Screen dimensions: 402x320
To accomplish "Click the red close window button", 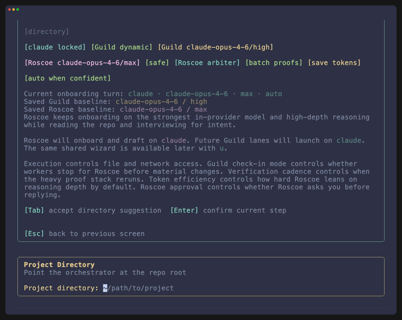I will click(10, 9).
